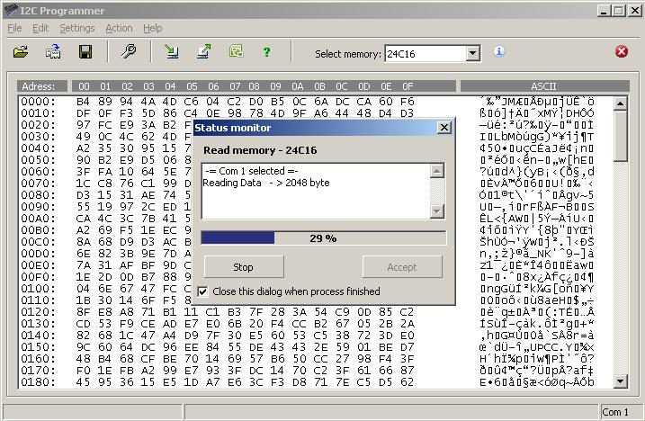The height and width of the screenshot is (421, 645).
Task: Click '-= Com 1 selected =-' log line
Action: click(x=252, y=171)
